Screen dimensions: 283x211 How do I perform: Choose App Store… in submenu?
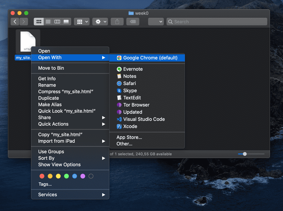coord(147,137)
